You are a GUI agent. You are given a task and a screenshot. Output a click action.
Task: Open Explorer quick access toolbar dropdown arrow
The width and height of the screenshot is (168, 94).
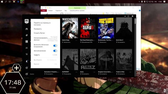pos(50,8)
